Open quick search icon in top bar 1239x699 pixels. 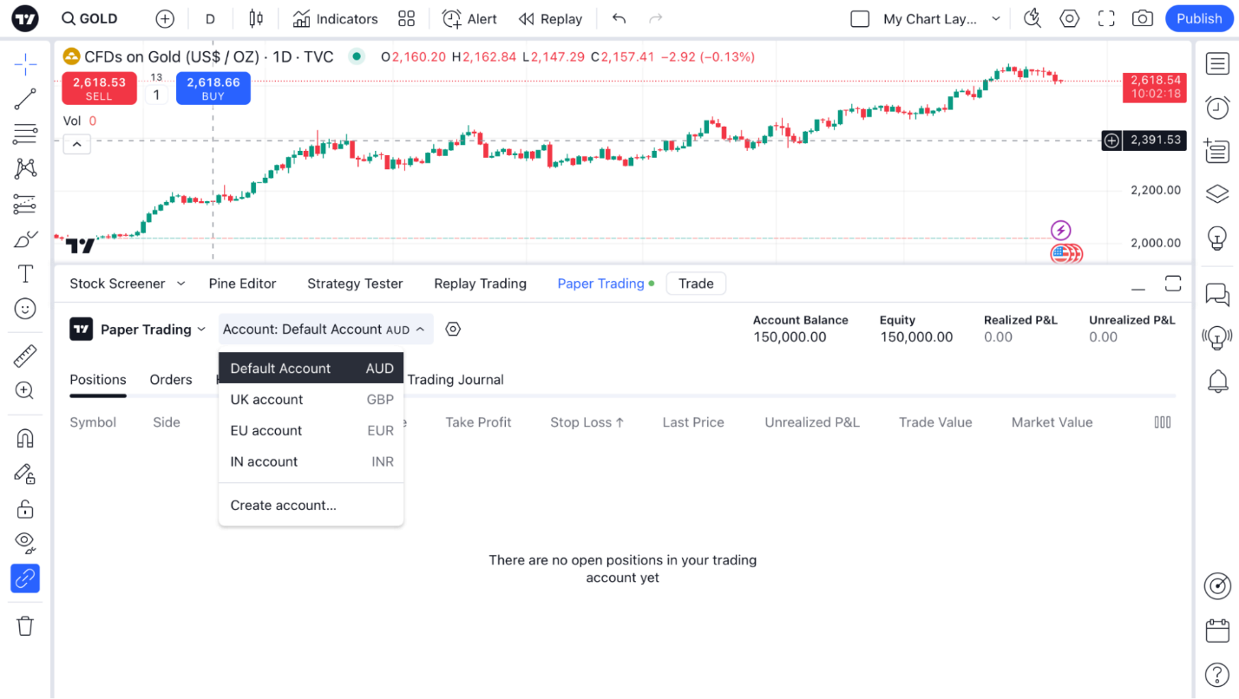1032,18
